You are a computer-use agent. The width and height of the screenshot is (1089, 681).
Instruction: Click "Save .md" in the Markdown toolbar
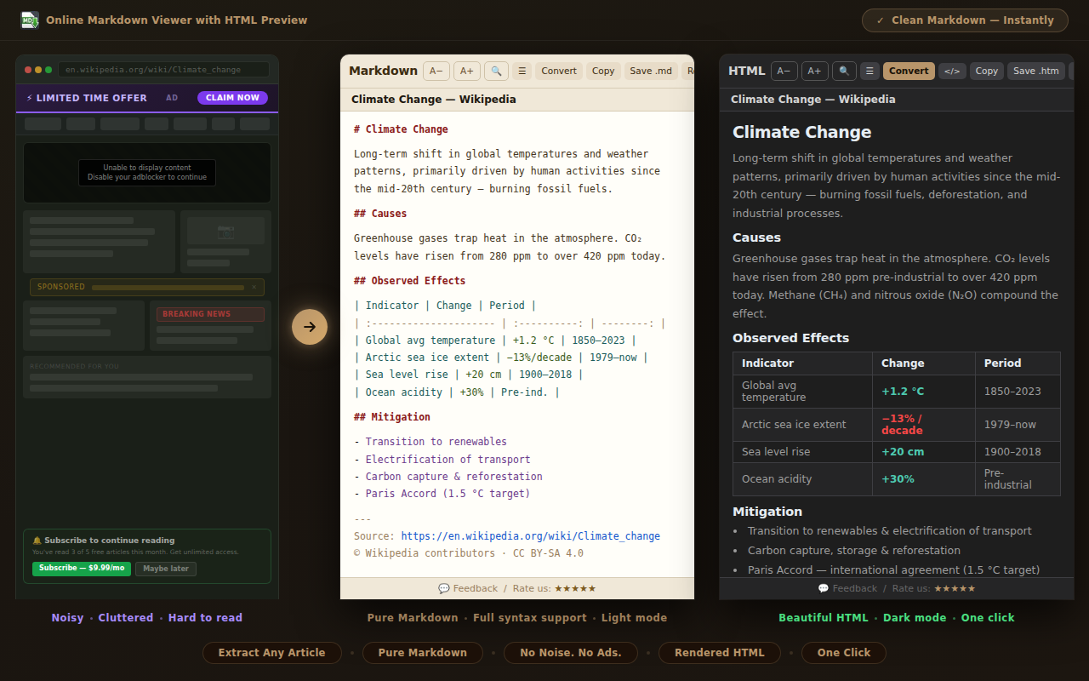pyautogui.click(x=651, y=71)
